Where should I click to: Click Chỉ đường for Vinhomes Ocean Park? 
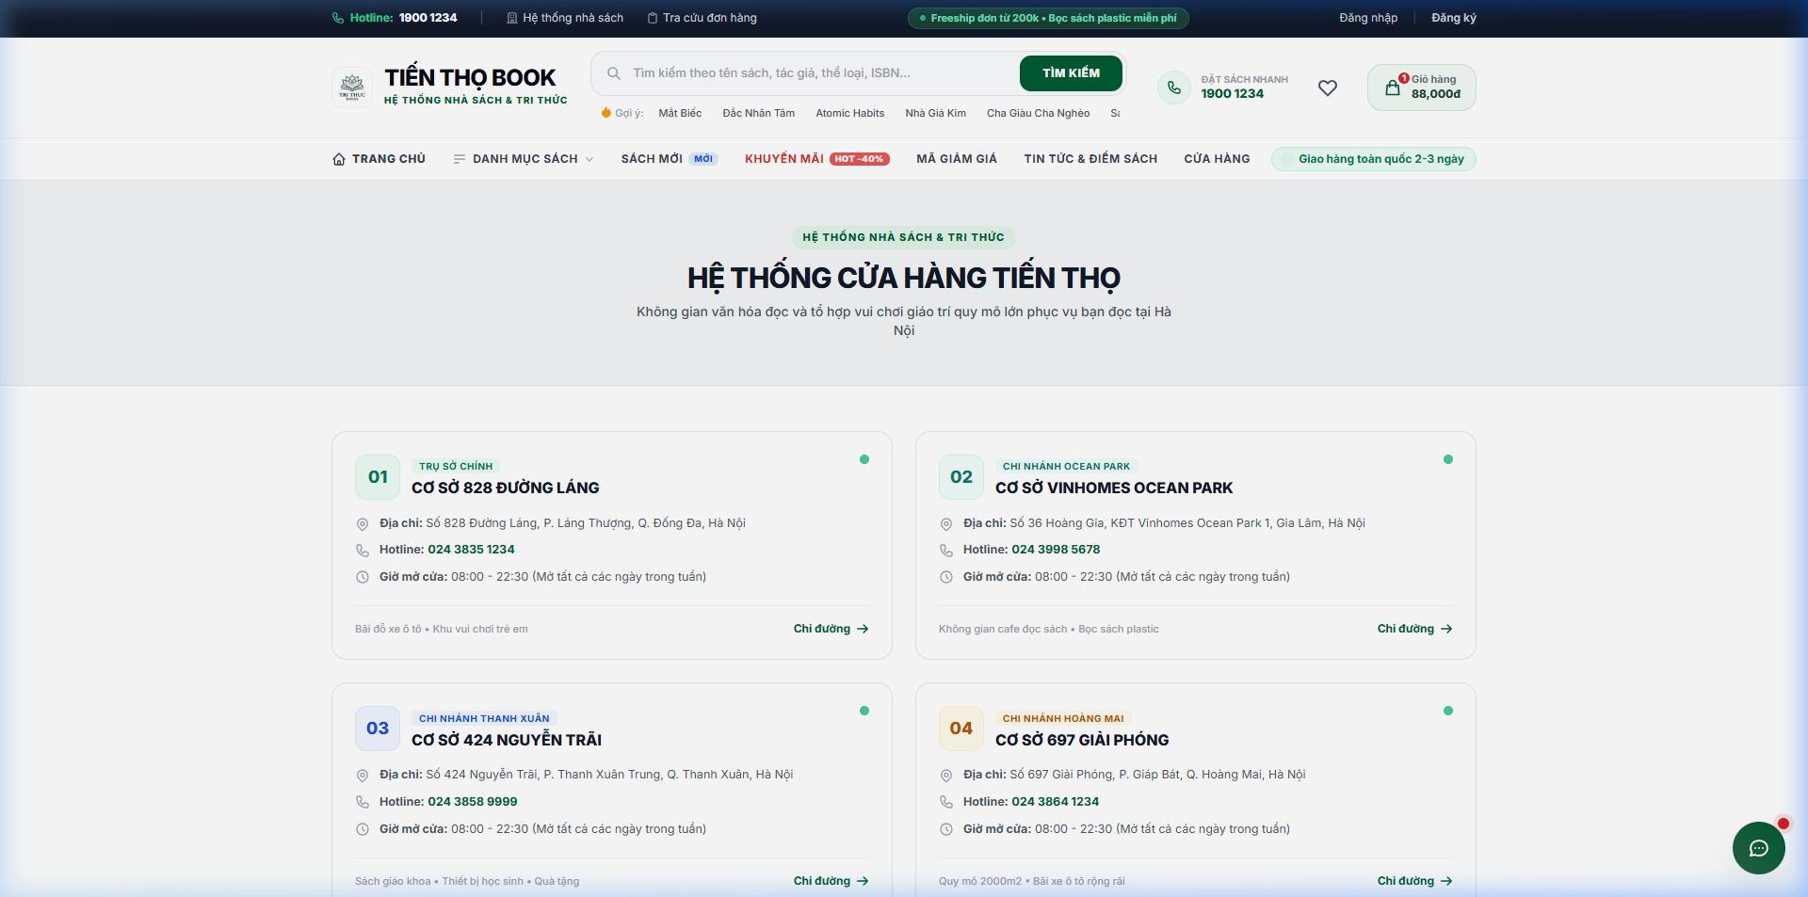coord(1415,629)
